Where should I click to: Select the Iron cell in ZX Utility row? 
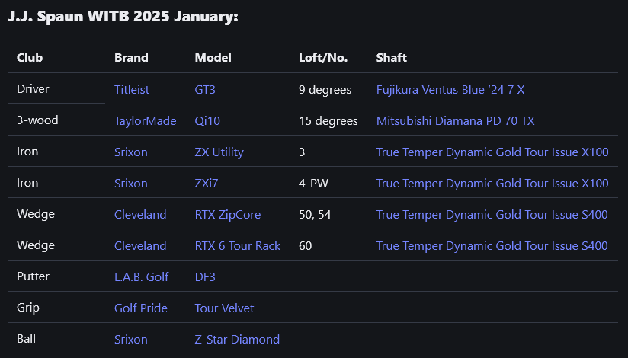(x=27, y=151)
